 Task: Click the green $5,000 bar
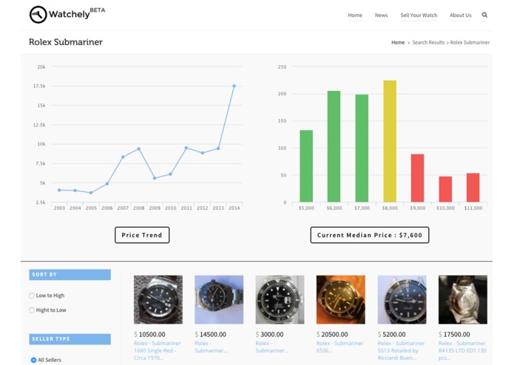(306, 166)
